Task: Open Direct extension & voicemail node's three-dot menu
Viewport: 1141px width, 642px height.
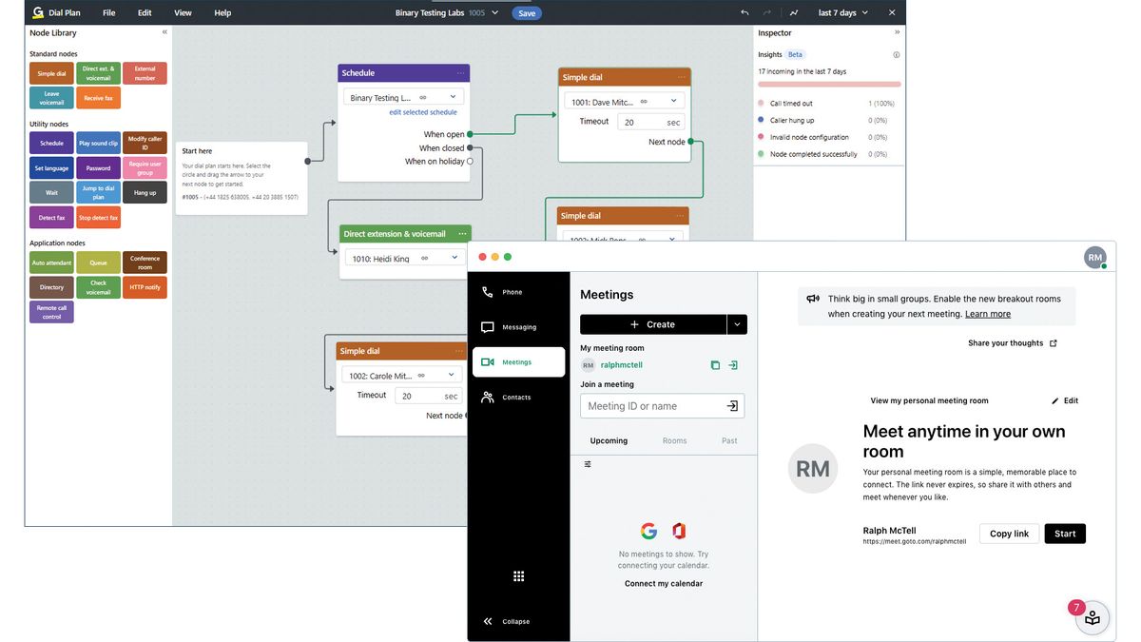Action: [x=463, y=234]
